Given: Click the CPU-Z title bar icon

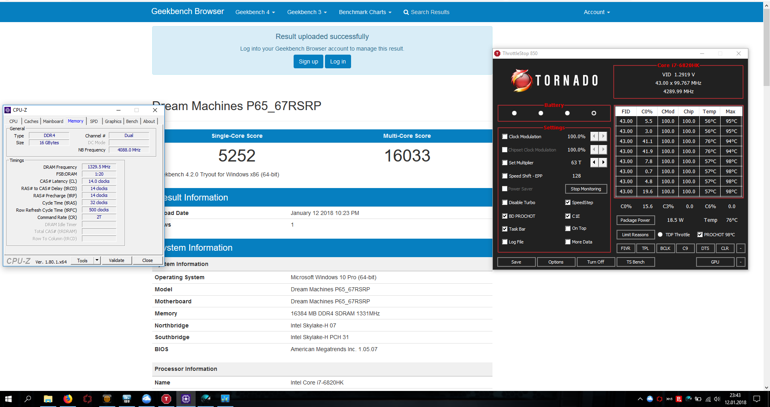Looking at the screenshot, I should click(8, 110).
